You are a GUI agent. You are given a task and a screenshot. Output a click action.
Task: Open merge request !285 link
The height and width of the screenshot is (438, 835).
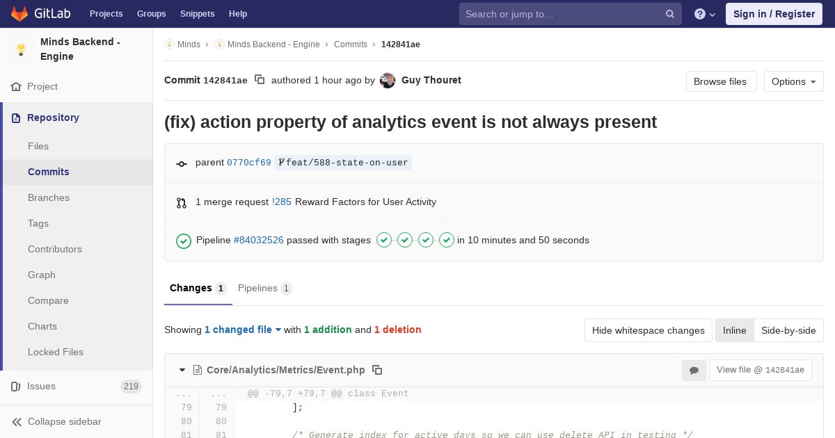click(x=282, y=202)
